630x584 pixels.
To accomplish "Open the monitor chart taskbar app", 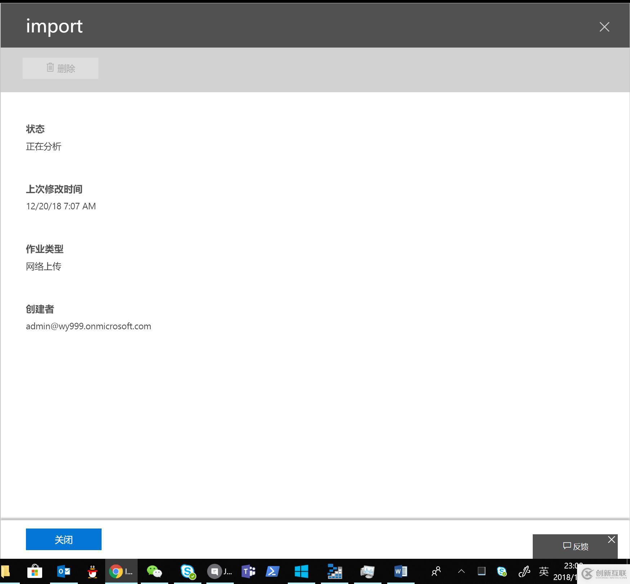I will [x=368, y=571].
